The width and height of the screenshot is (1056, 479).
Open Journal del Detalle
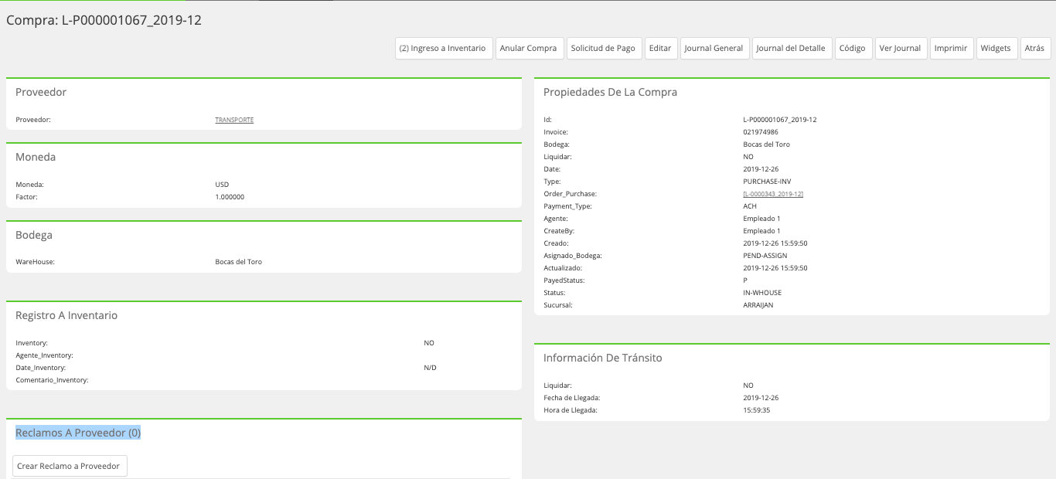coord(791,48)
